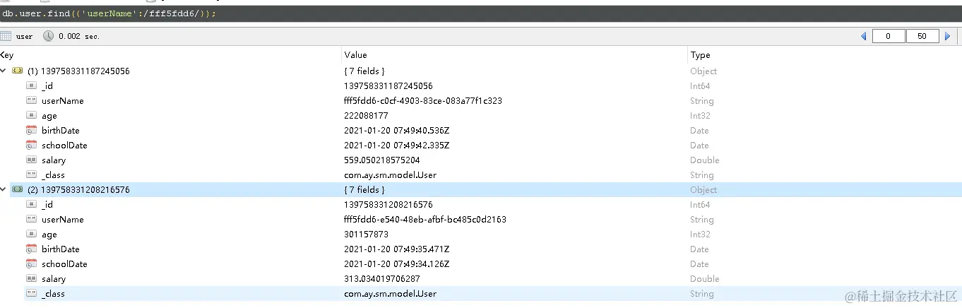Collapse document (1) 139758331187245056
This screenshot has width=962, height=308.
[3, 71]
